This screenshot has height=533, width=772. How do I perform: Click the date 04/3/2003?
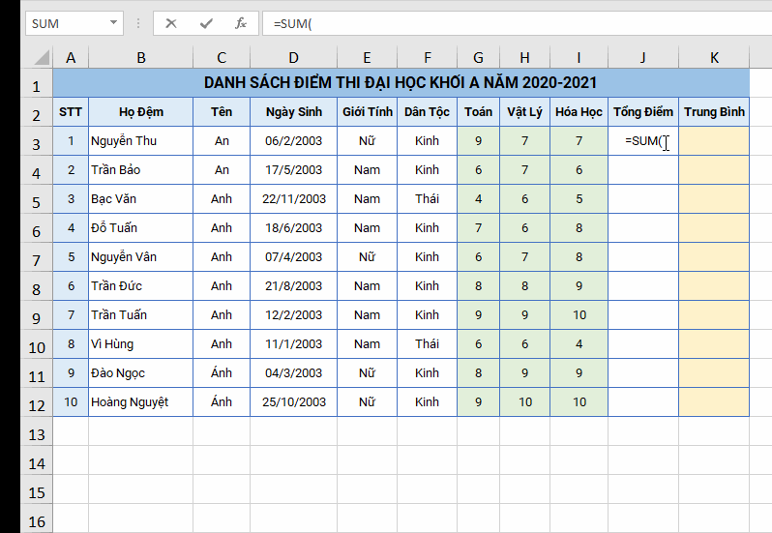pos(294,373)
